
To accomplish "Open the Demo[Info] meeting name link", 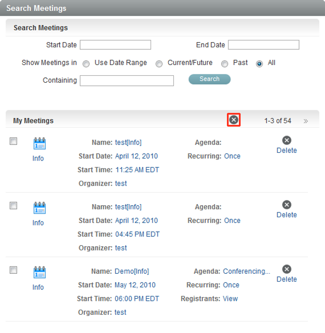I will coord(132,271).
